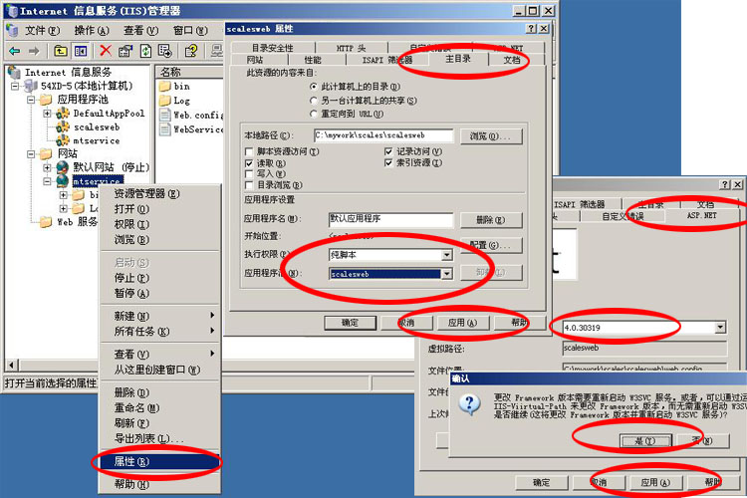
Task: Expand the 默认网站 node
Action: click(47, 167)
